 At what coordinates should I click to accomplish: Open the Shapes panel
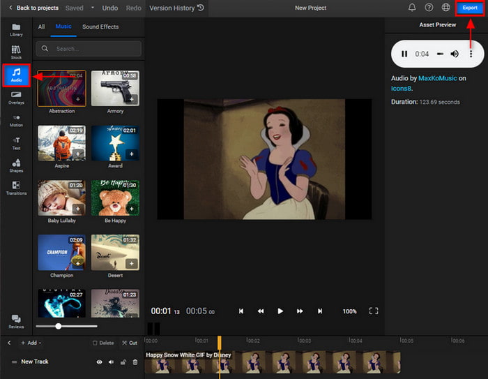pos(16,166)
